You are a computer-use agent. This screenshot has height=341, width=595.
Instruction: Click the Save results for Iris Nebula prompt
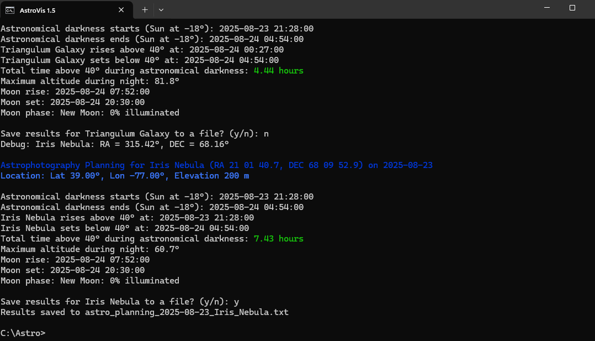pyautogui.click(x=120, y=301)
